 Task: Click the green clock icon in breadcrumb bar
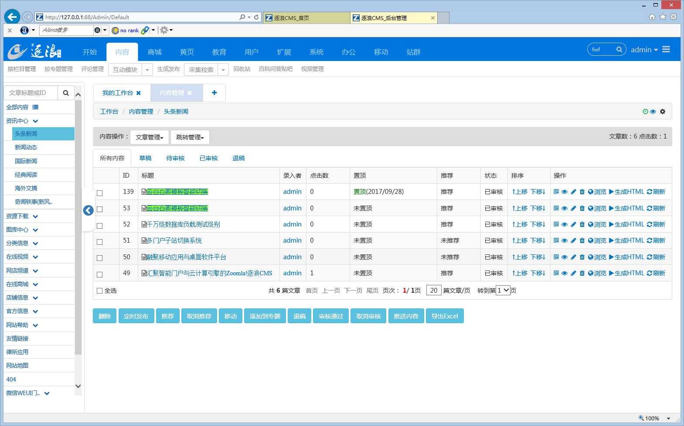(645, 112)
